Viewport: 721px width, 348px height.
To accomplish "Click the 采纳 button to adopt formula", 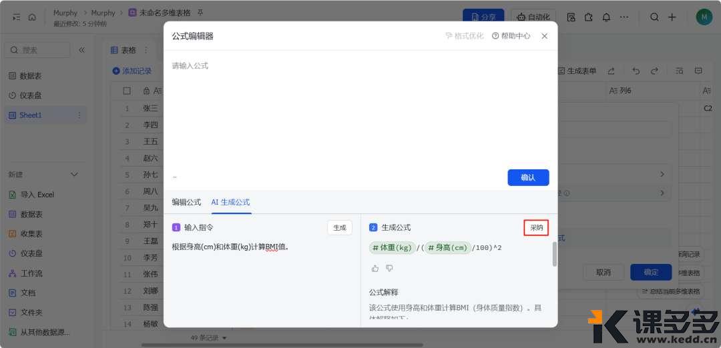I will coord(536,227).
